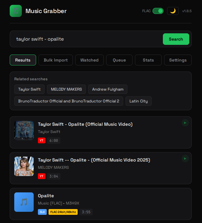The width and height of the screenshot is (202, 223).
Task: Play preview of the MELODY MAKERS result
Action: point(185,158)
